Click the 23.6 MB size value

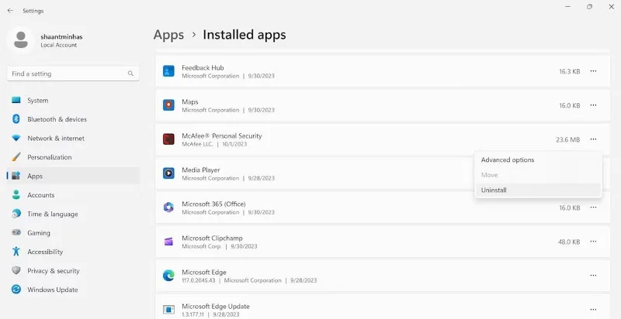pyautogui.click(x=568, y=139)
